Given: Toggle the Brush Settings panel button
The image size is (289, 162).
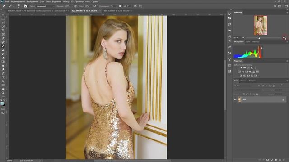Looking at the screenshot, I should pos(26,6).
